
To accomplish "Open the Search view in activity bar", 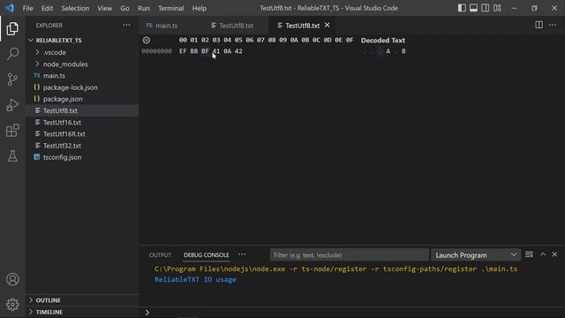I will click(12, 54).
